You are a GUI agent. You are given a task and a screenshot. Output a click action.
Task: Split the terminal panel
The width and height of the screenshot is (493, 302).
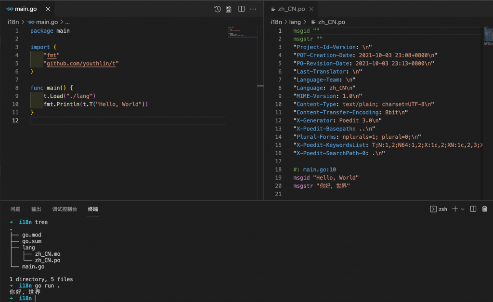tap(473, 209)
